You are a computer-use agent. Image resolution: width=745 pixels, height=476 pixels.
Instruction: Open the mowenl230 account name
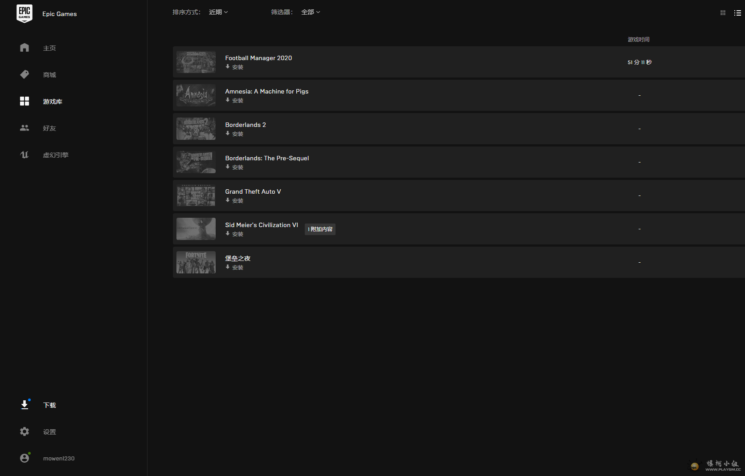[59, 458]
